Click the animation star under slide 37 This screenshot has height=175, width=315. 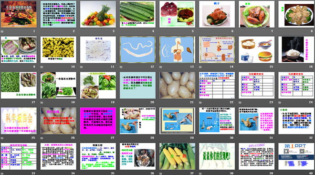161,174
